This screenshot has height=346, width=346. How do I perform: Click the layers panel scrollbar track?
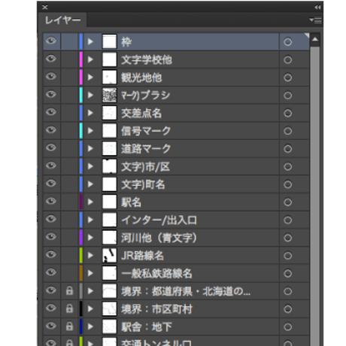[x=315, y=196]
